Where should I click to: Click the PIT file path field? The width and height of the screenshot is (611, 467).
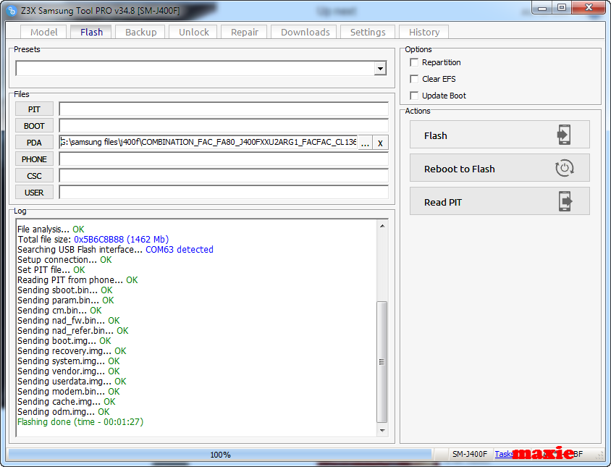click(224, 109)
